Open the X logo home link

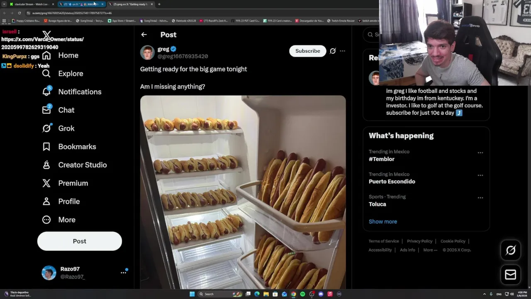click(x=47, y=36)
